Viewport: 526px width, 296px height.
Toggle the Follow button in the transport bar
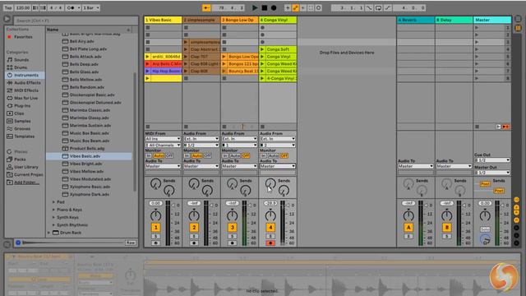(x=206, y=7)
